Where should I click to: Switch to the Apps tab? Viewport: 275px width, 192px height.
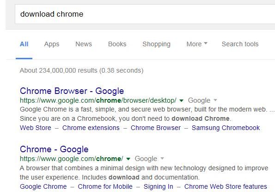click(52, 44)
